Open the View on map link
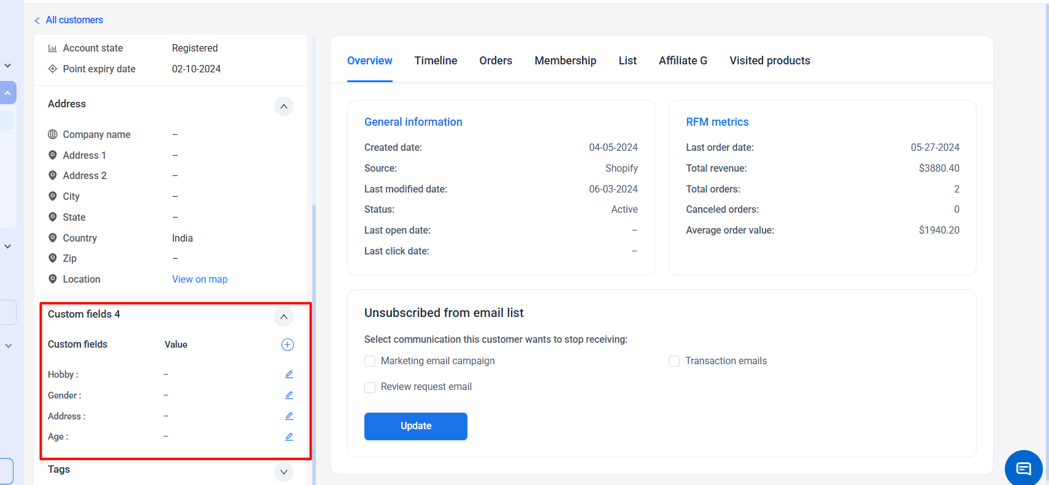 click(x=199, y=279)
